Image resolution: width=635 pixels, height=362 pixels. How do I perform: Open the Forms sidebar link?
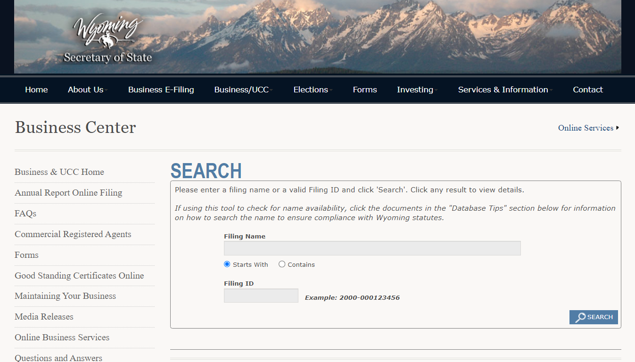[26, 255]
